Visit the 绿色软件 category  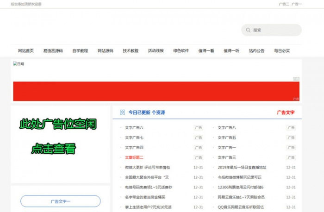coord(181,50)
